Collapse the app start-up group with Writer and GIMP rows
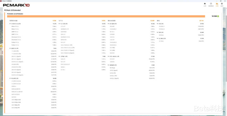The width and height of the screenshot is (227, 116). pos(10,24)
